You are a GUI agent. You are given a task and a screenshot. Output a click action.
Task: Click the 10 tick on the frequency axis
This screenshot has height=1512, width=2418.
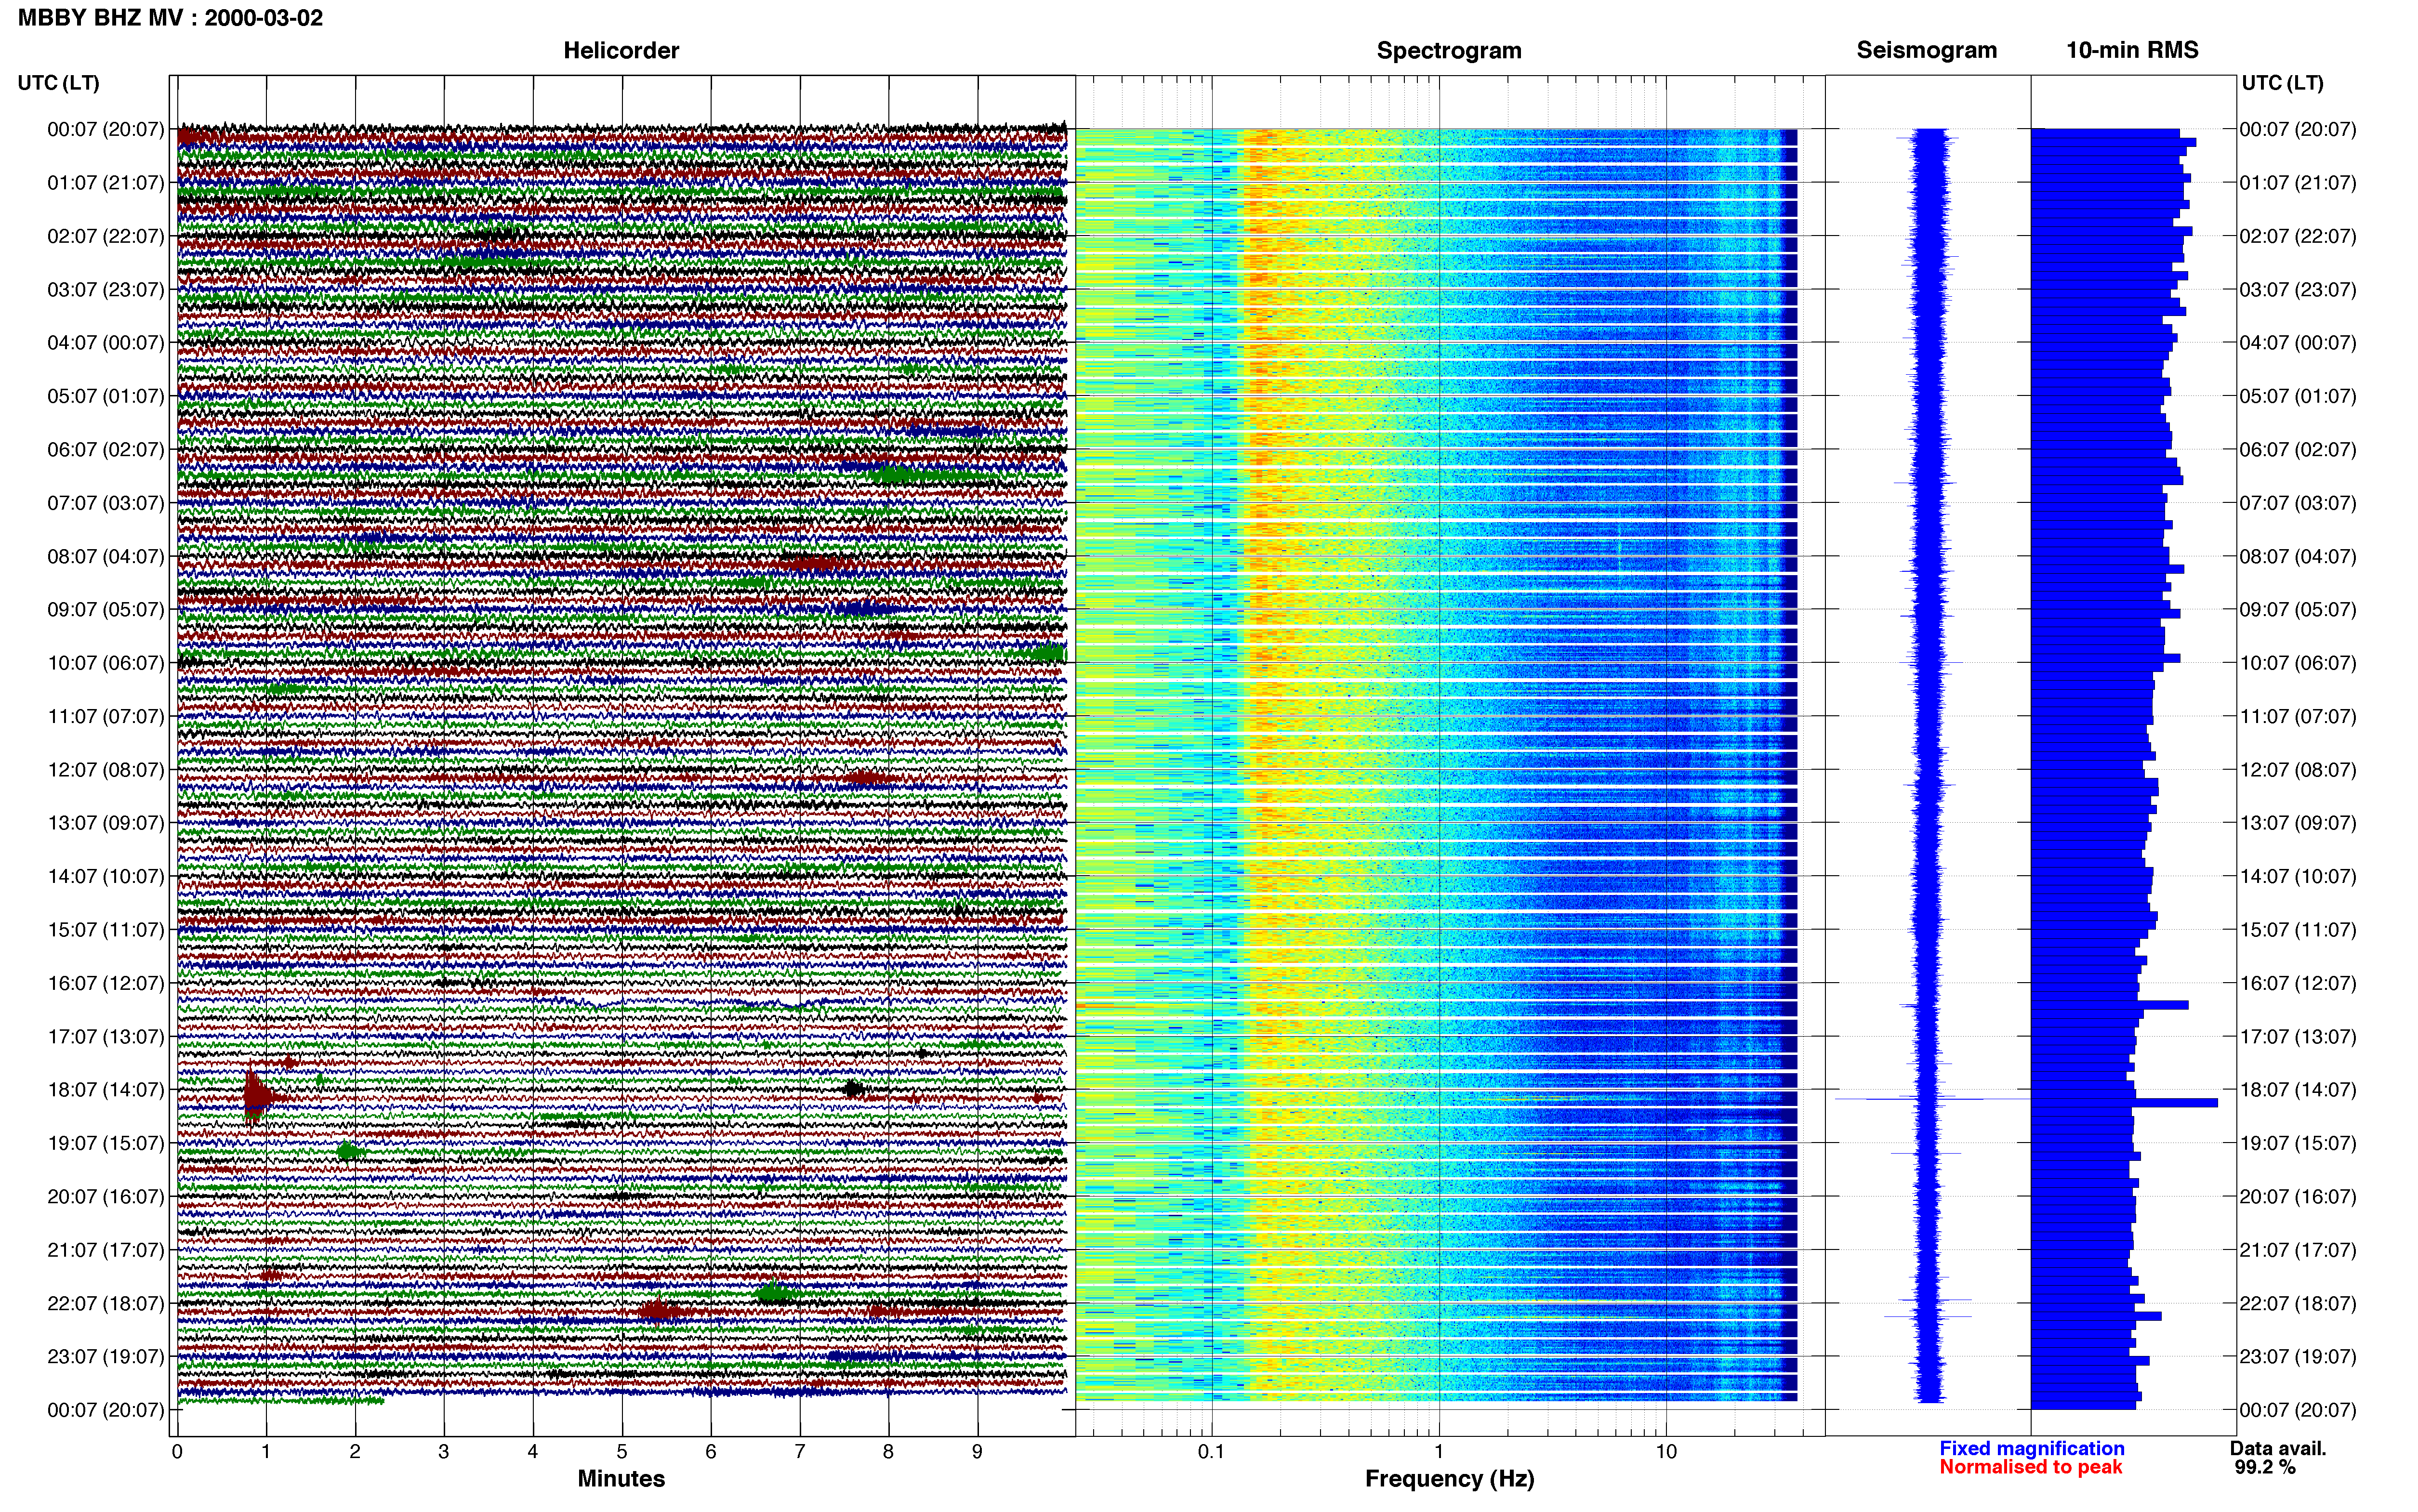tap(1666, 1451)
